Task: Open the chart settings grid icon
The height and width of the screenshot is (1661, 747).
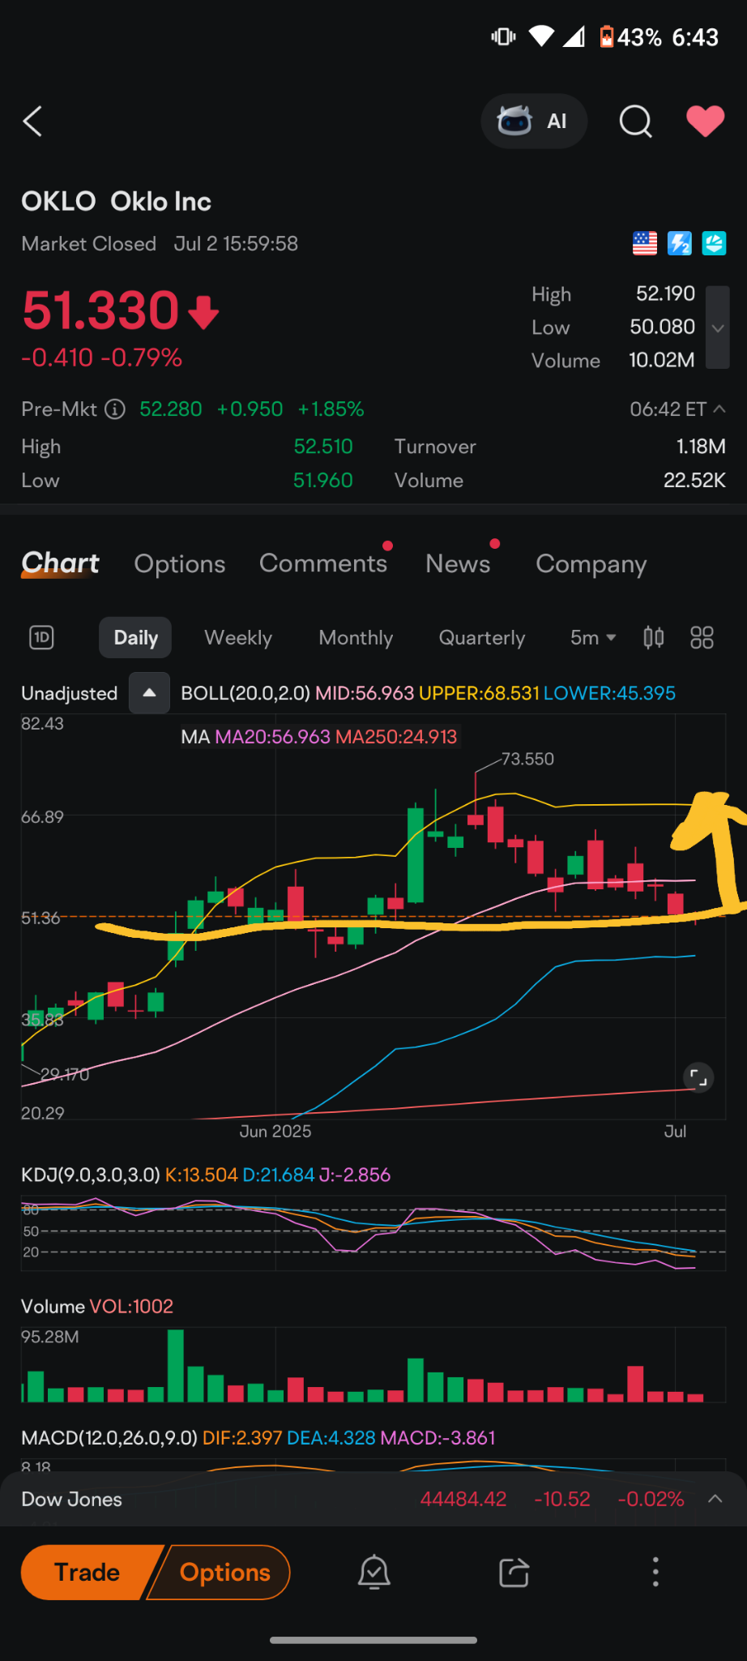Action: tap(702, 638)
